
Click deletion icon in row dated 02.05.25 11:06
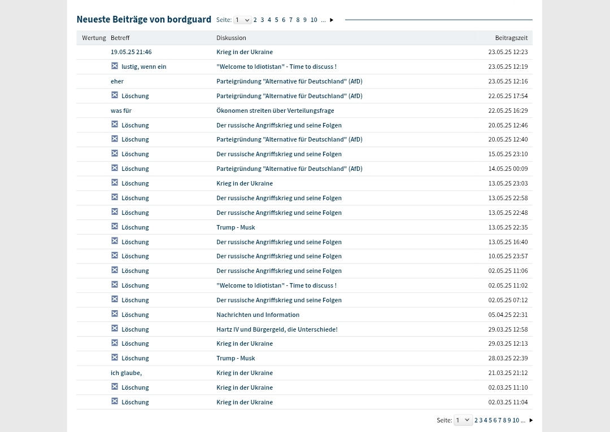tap(114, 270)
